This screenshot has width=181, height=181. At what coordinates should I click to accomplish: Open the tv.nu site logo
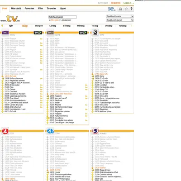[x=10, y=19]
